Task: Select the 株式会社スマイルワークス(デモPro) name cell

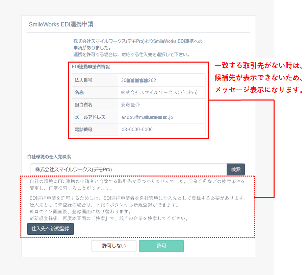Action: click(x=161, y=92)
